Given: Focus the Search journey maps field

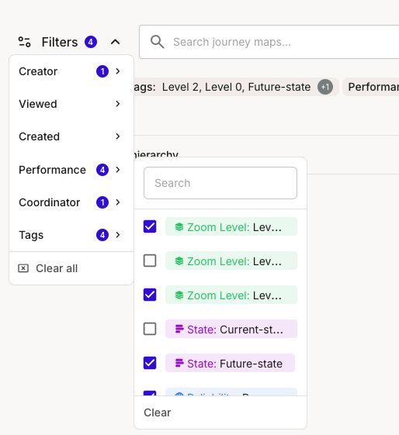Looking at the screenshot, I should [x=269, y=42].
